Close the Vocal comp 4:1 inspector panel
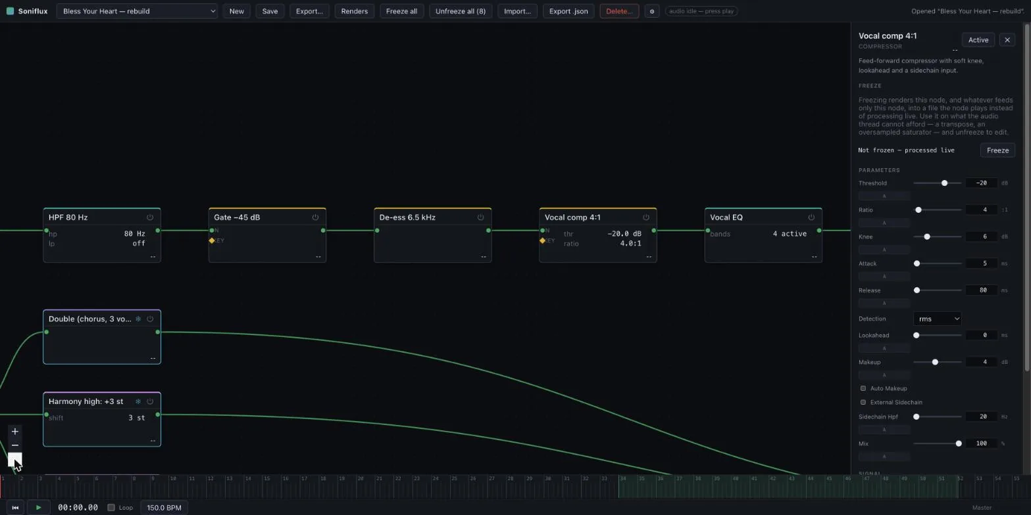This screenshot has height=515, width=1031. tap(1007, 40)
